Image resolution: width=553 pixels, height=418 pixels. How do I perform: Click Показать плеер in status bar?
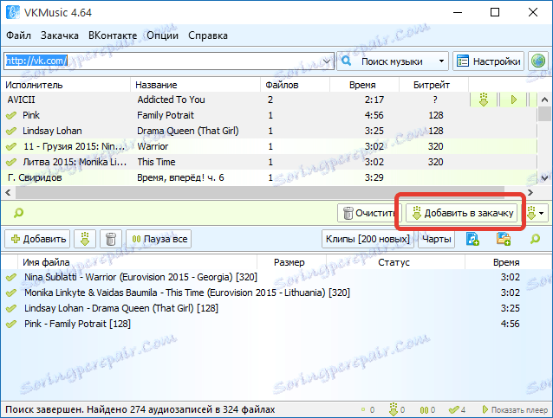tap(515, 409)
